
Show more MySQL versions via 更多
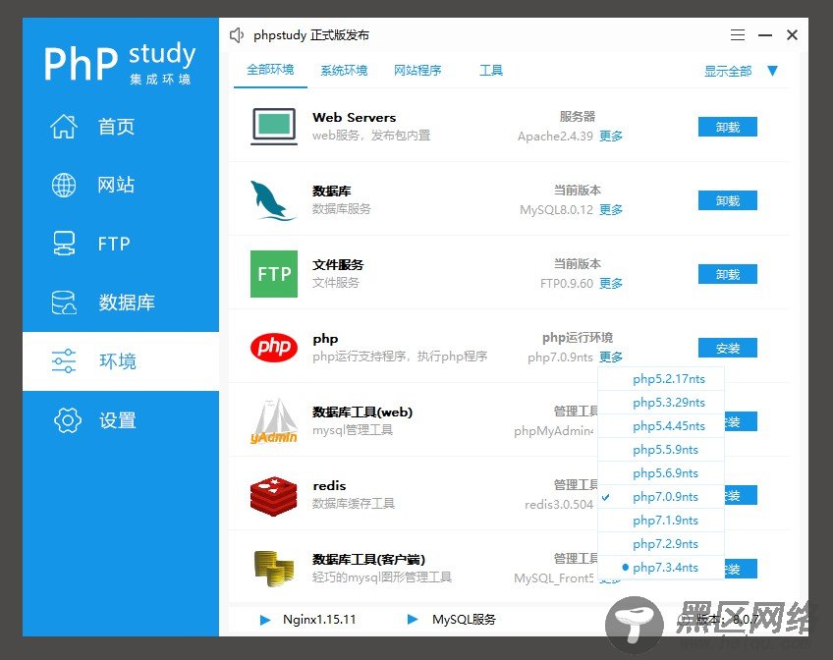[611, 210]
